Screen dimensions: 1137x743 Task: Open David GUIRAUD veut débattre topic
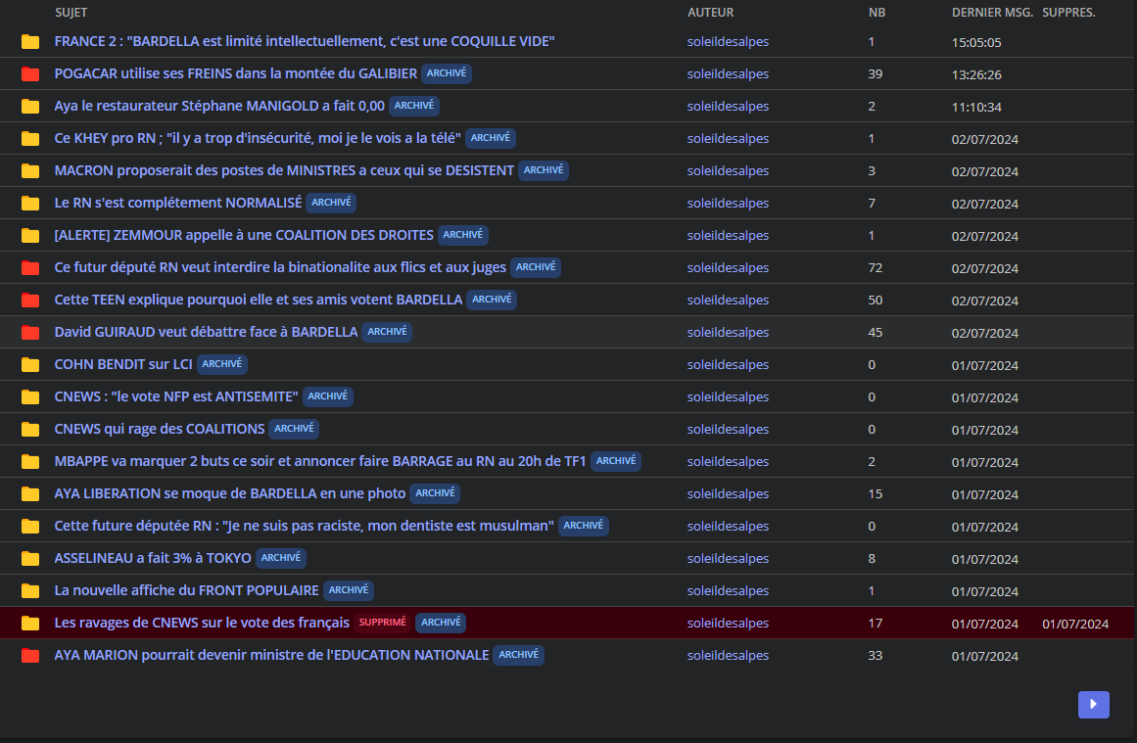pyautogui.click(x=206, y=332)
